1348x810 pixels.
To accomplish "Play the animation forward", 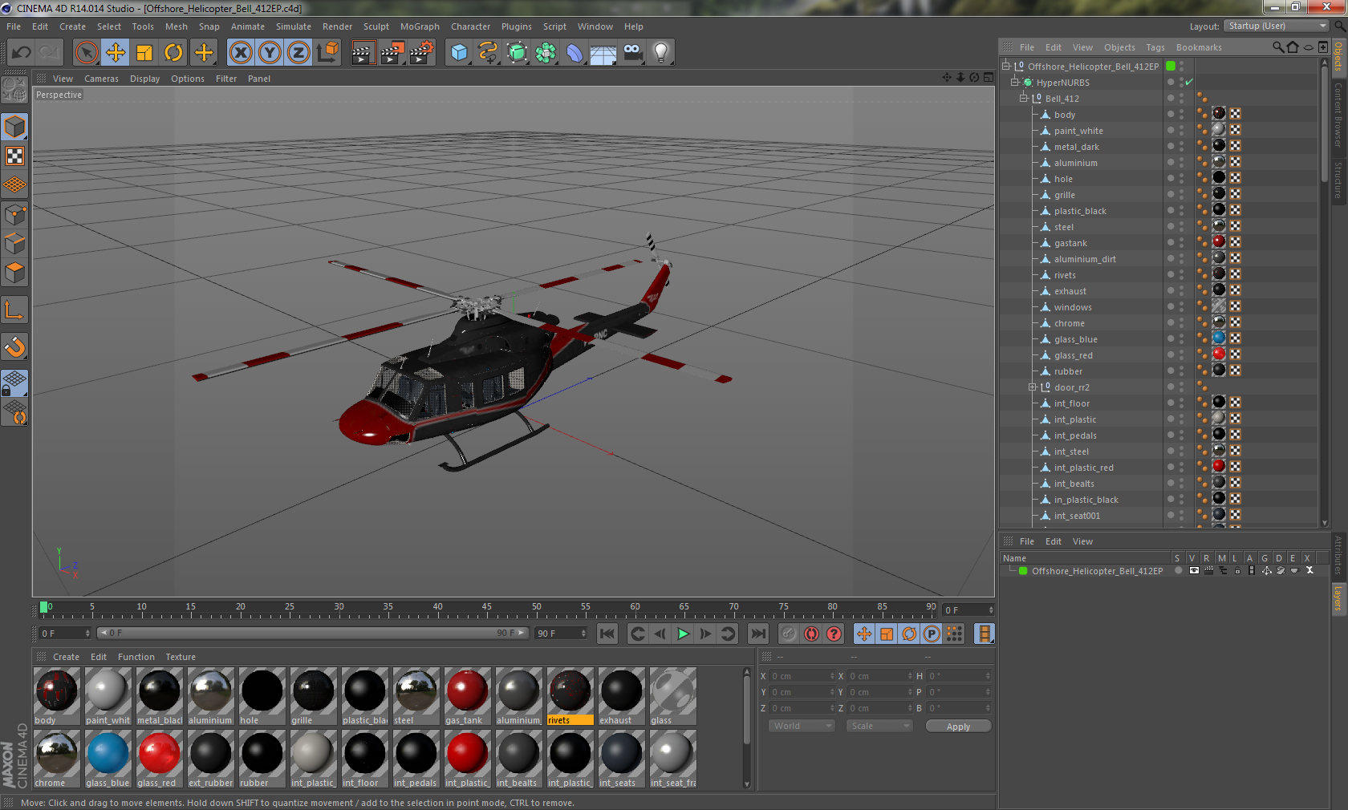I will (x=683, y=634).
